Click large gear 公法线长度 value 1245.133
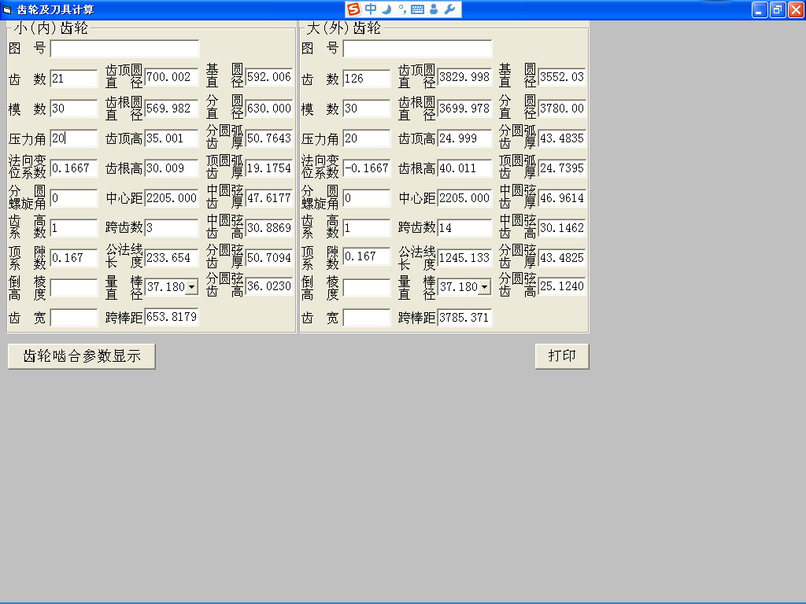The image size is (806, 604). click(464, 257)
